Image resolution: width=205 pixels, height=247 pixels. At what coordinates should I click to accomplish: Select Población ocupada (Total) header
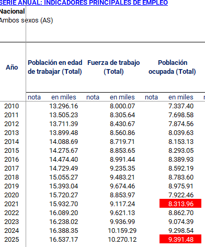[x=173, y=67]
